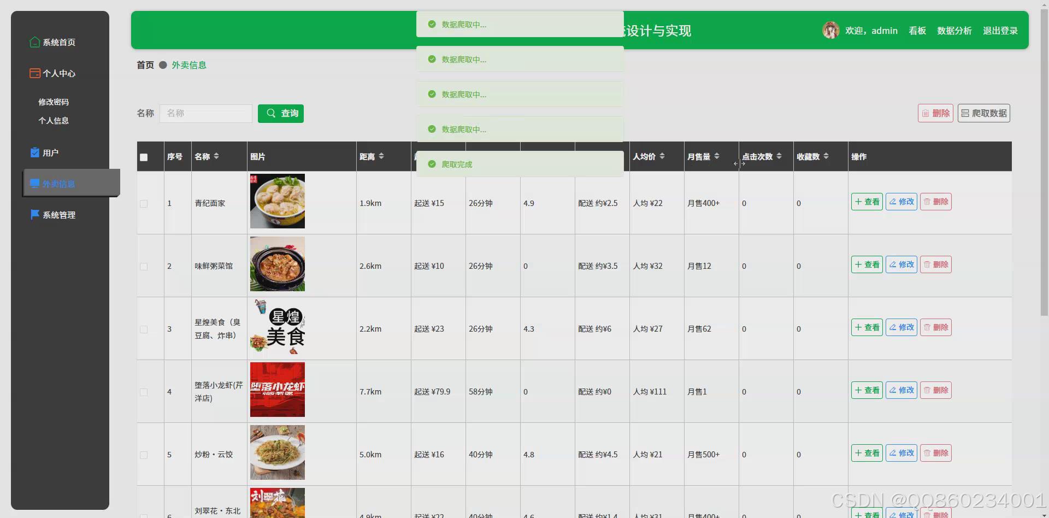Click plus icon in 炒粉·云饺 row 查看 button
Screen dimensions: 1049x518
[x=858, y=453]
